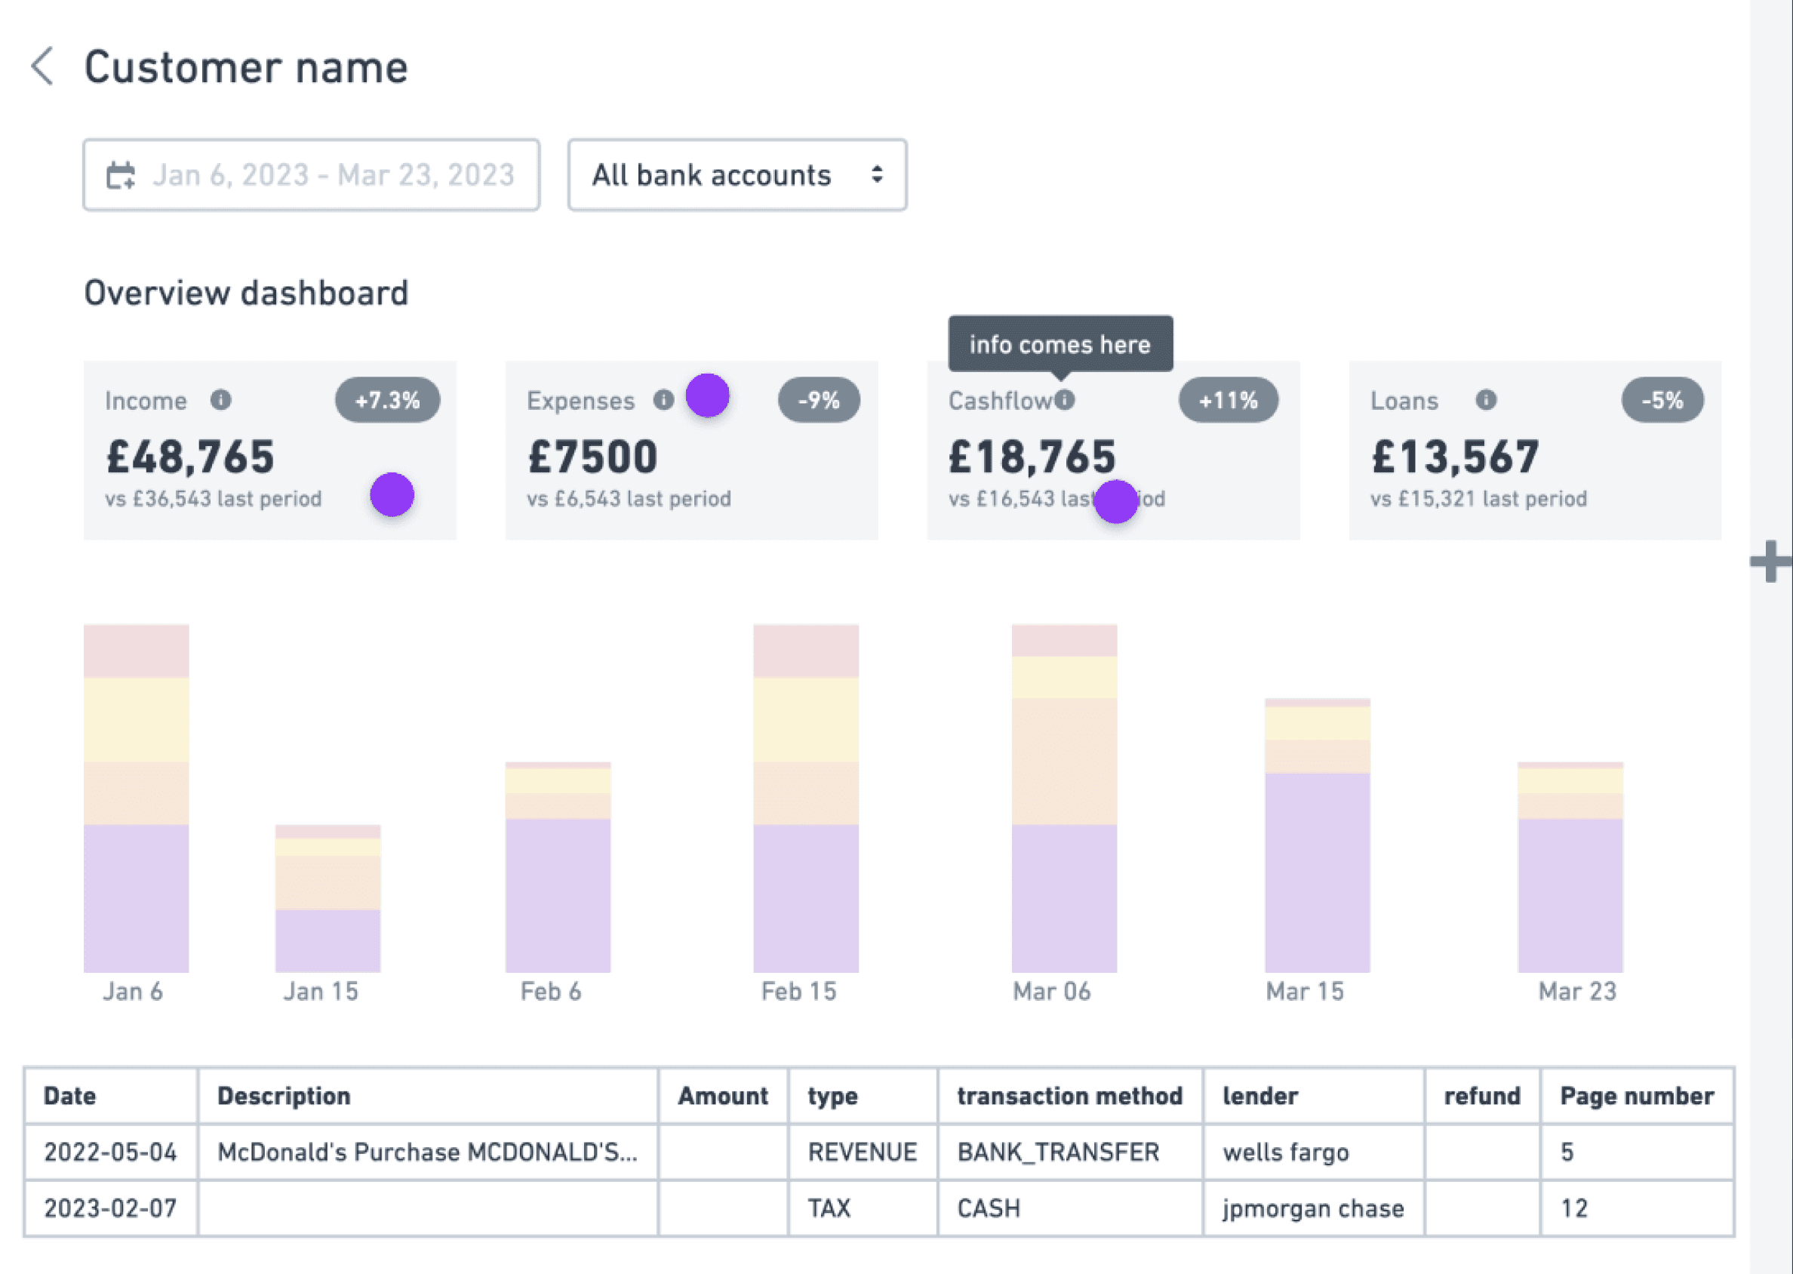Click the calendar icon in date field
The image size is (1793, 1274).
click(x=121, y=176)
